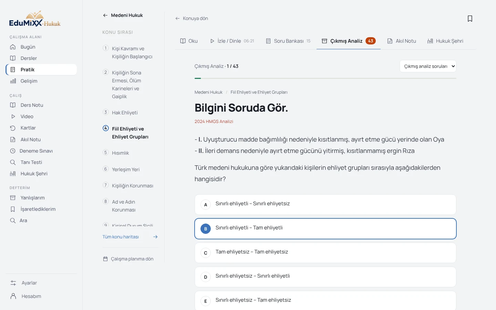Click the Tanı Testi magnifier icon
The height and width of the screenshot is (310, 496).
coord(13,162)
